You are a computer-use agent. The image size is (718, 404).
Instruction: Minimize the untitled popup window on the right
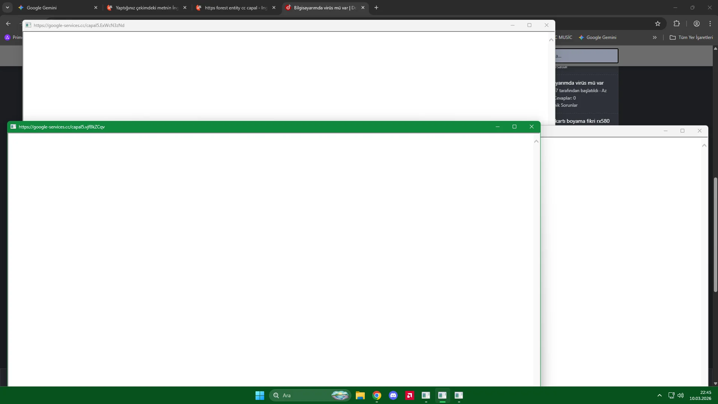coord(666,131)
